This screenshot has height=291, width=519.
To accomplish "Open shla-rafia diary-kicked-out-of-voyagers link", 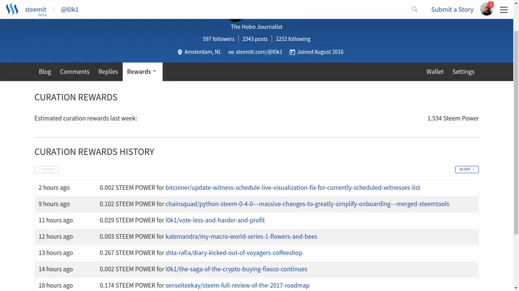I will point(234,253).
